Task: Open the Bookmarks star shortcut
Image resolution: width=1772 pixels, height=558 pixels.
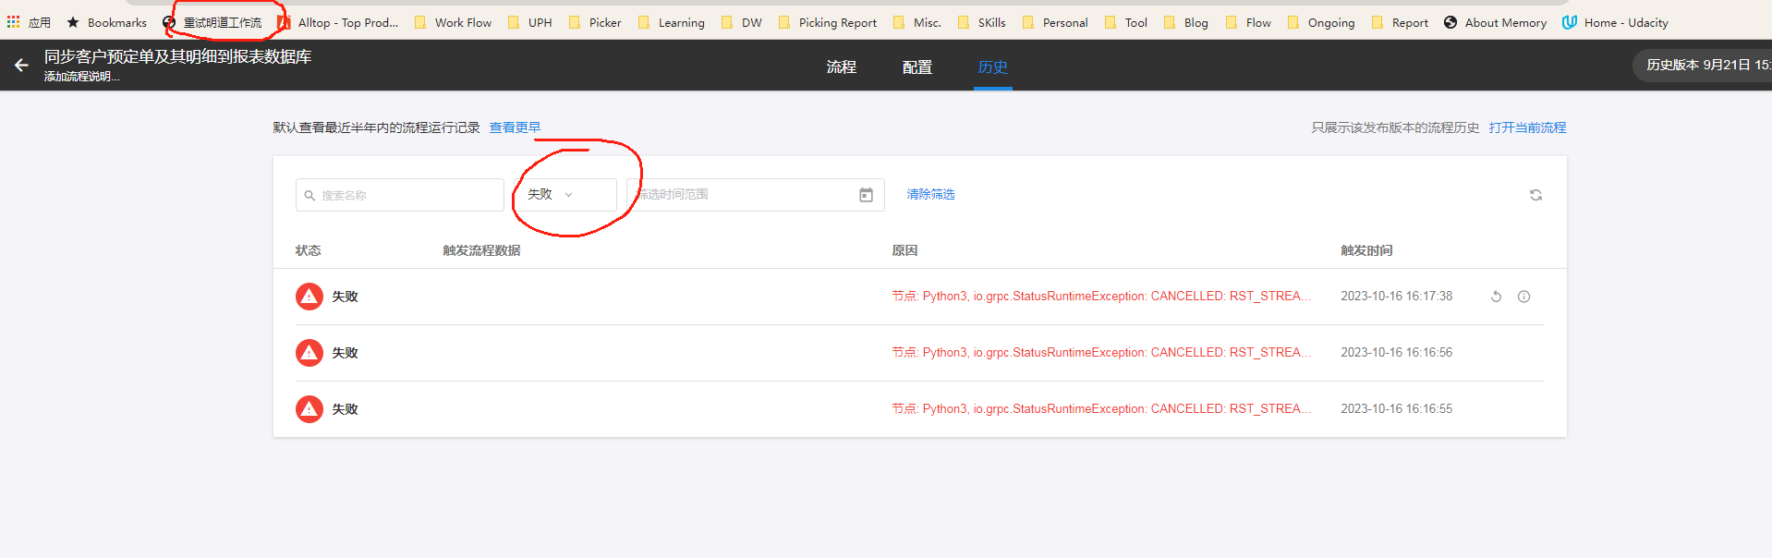Action: (107, 22)
